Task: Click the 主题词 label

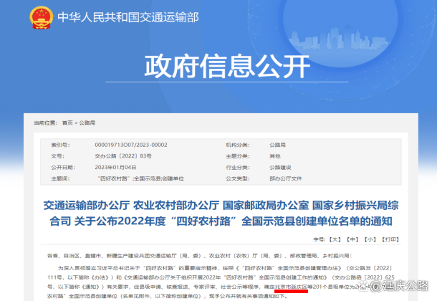Action: [x=60, y=178]
